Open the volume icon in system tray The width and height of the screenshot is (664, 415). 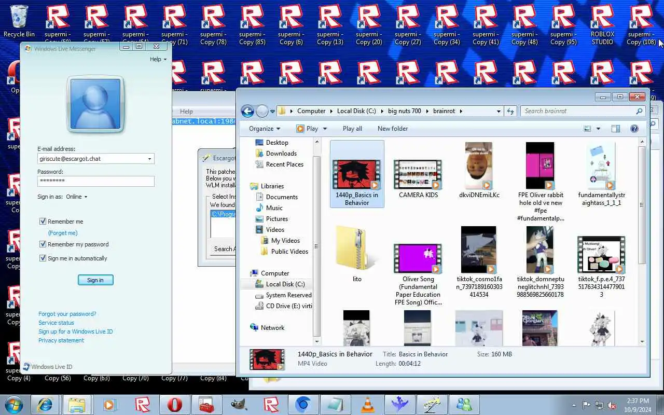click(x=612, y=405)
